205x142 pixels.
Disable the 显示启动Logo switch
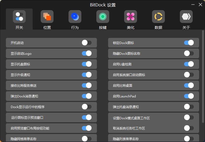click(87, 53)
